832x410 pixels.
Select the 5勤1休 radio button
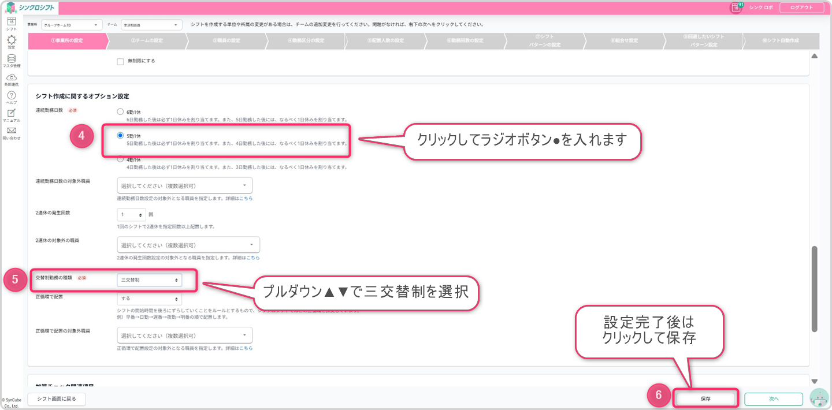pyautogui.click(x=120, y=136)
